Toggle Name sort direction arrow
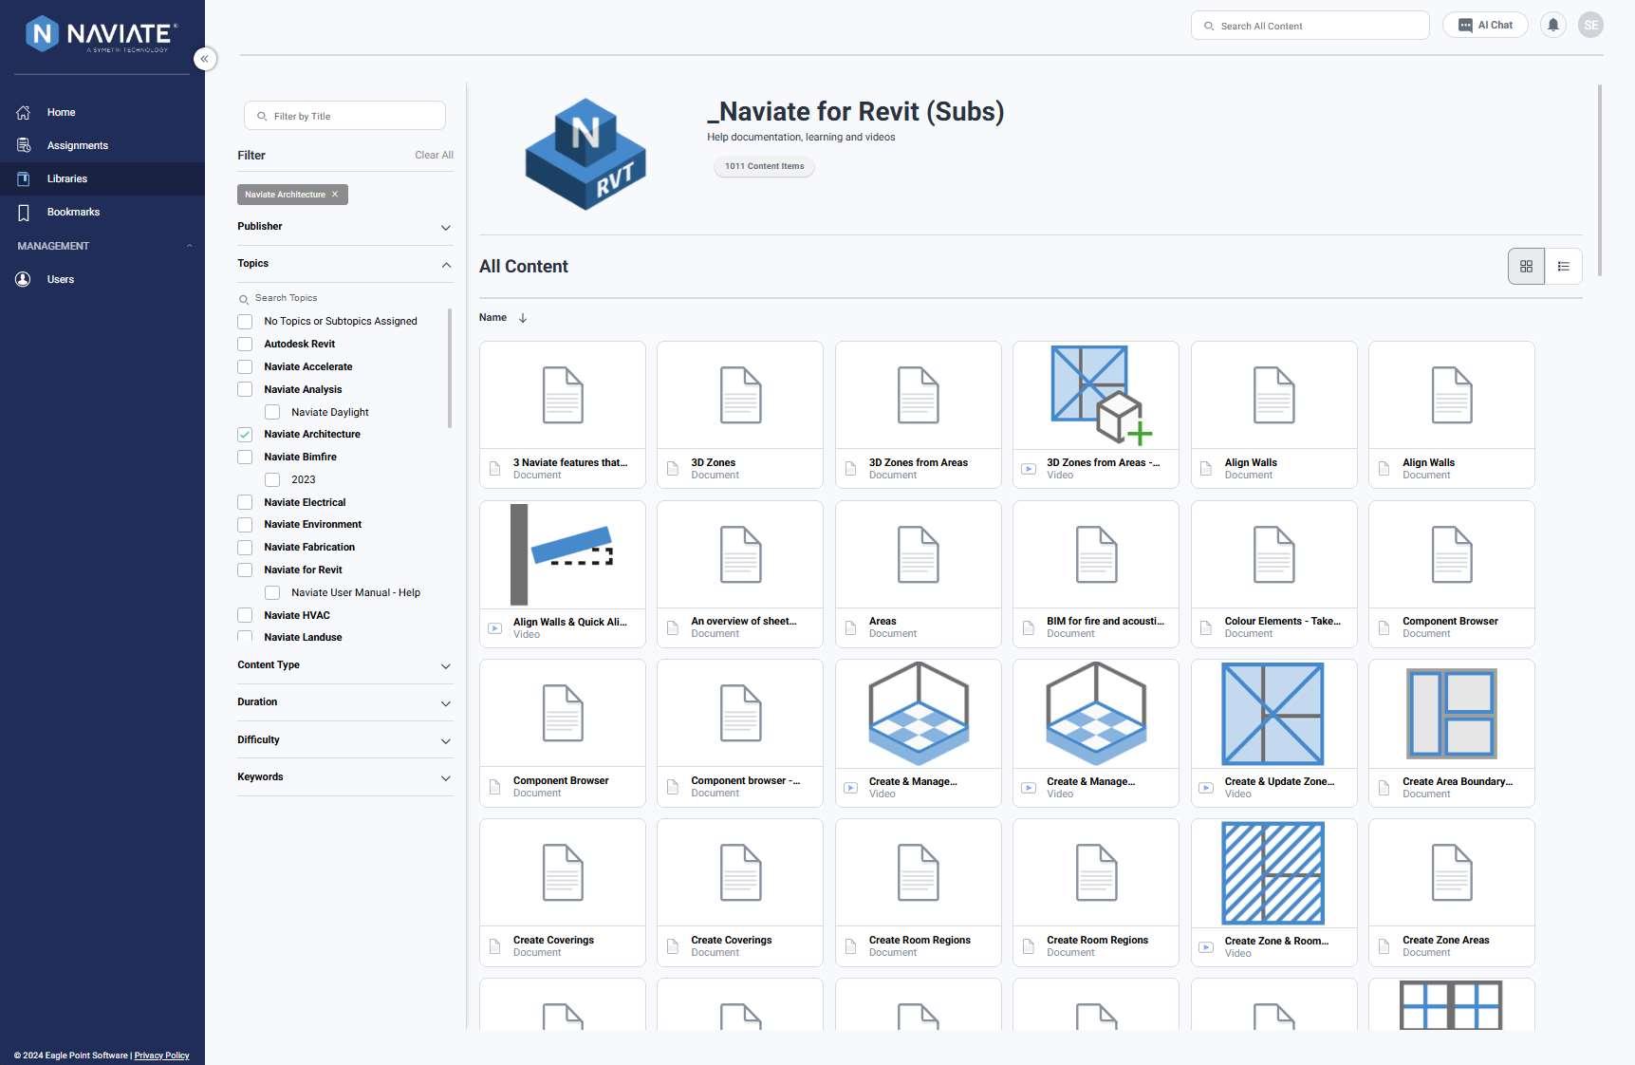Screen dimensions: 1635x1065 tap(523, 318)
